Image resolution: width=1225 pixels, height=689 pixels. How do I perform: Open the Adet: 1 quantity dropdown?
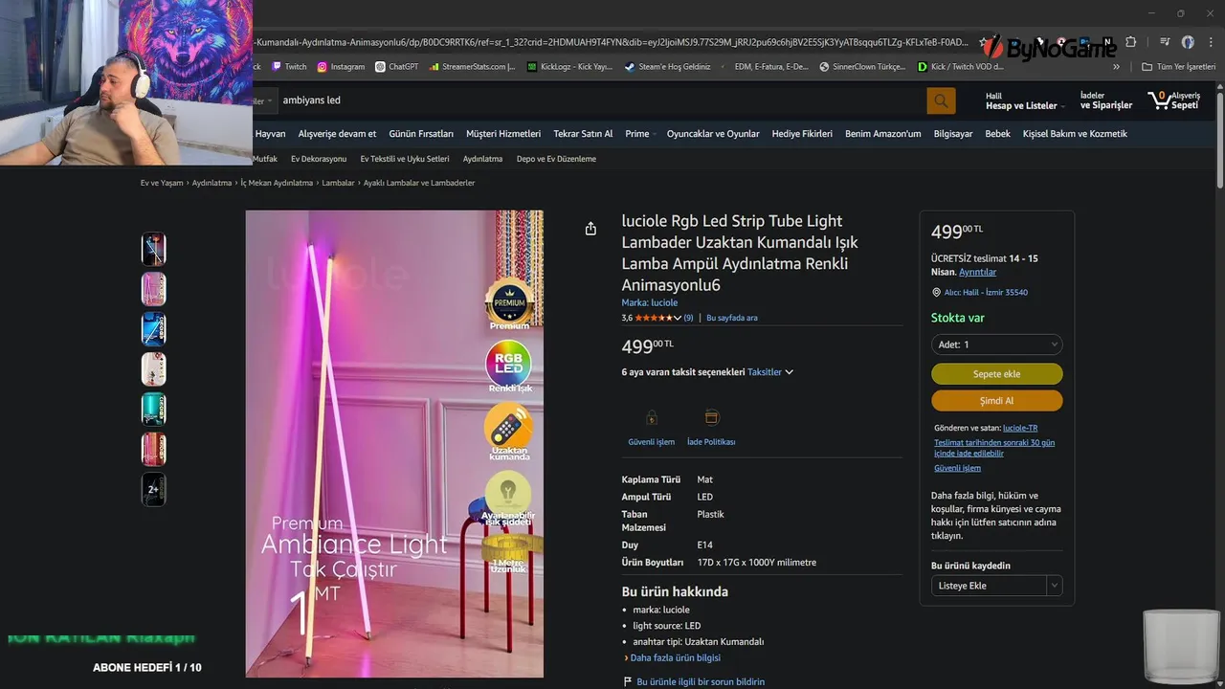pos(996,344)
